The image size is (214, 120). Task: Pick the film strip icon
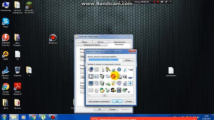[119, 90]
